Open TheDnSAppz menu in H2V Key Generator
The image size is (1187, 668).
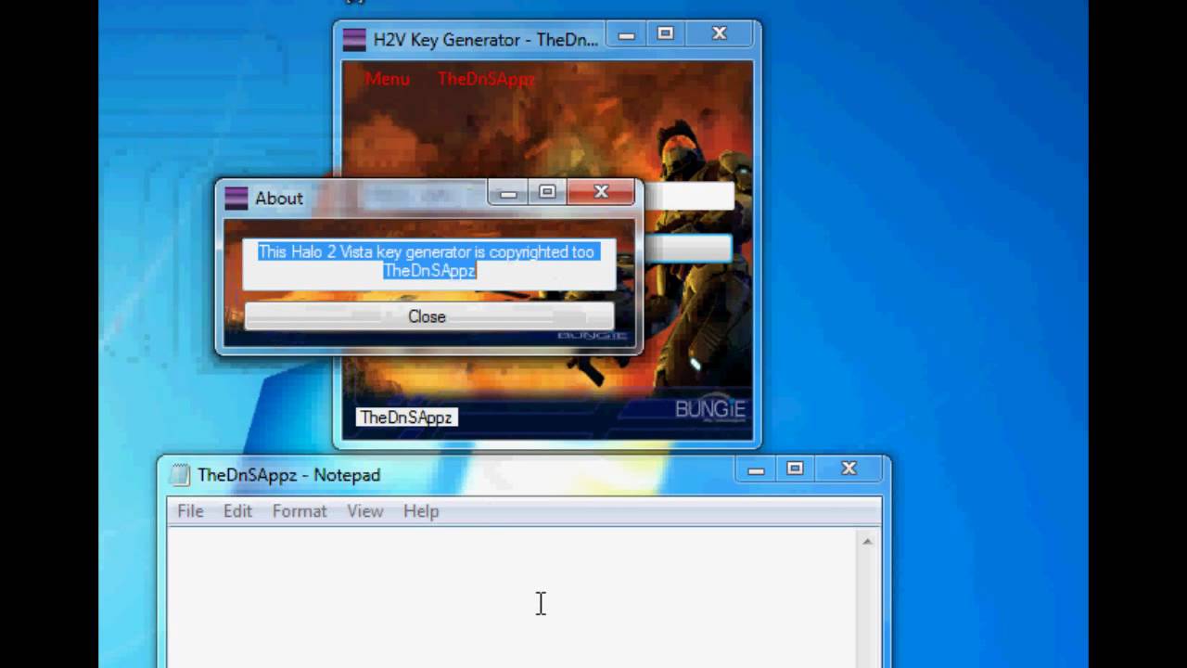[x=486, y=79]
